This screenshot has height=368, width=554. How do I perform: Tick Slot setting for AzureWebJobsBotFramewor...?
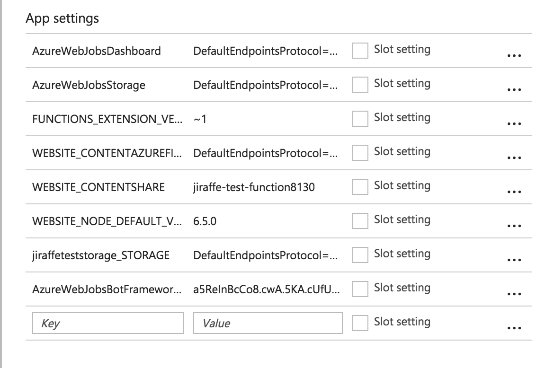[x=360, y=289]
